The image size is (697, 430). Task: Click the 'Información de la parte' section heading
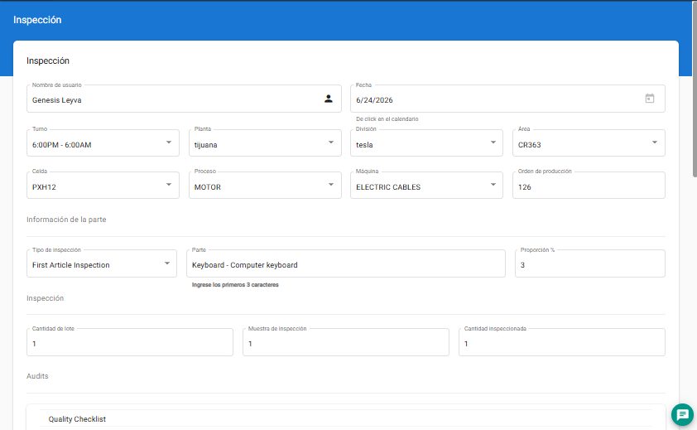(x=66, y=220)
